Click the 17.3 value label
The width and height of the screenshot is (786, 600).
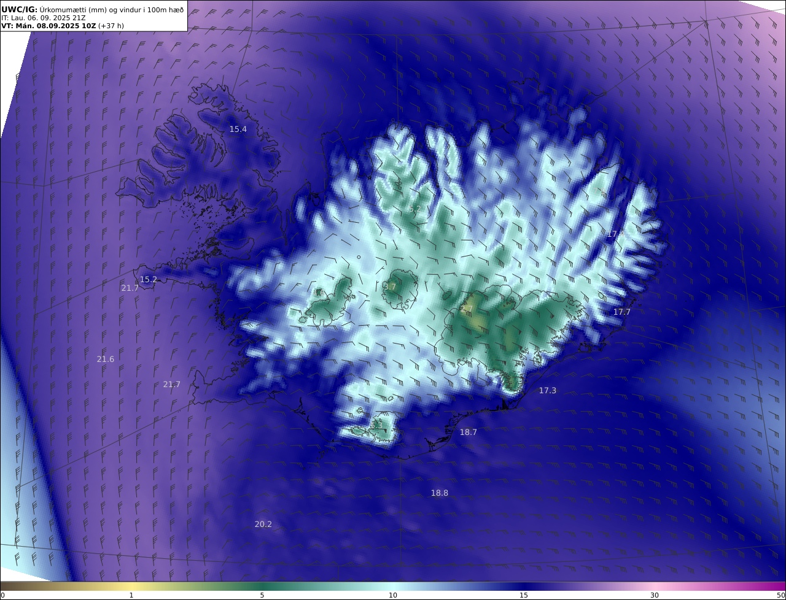(x=548, y=391)
